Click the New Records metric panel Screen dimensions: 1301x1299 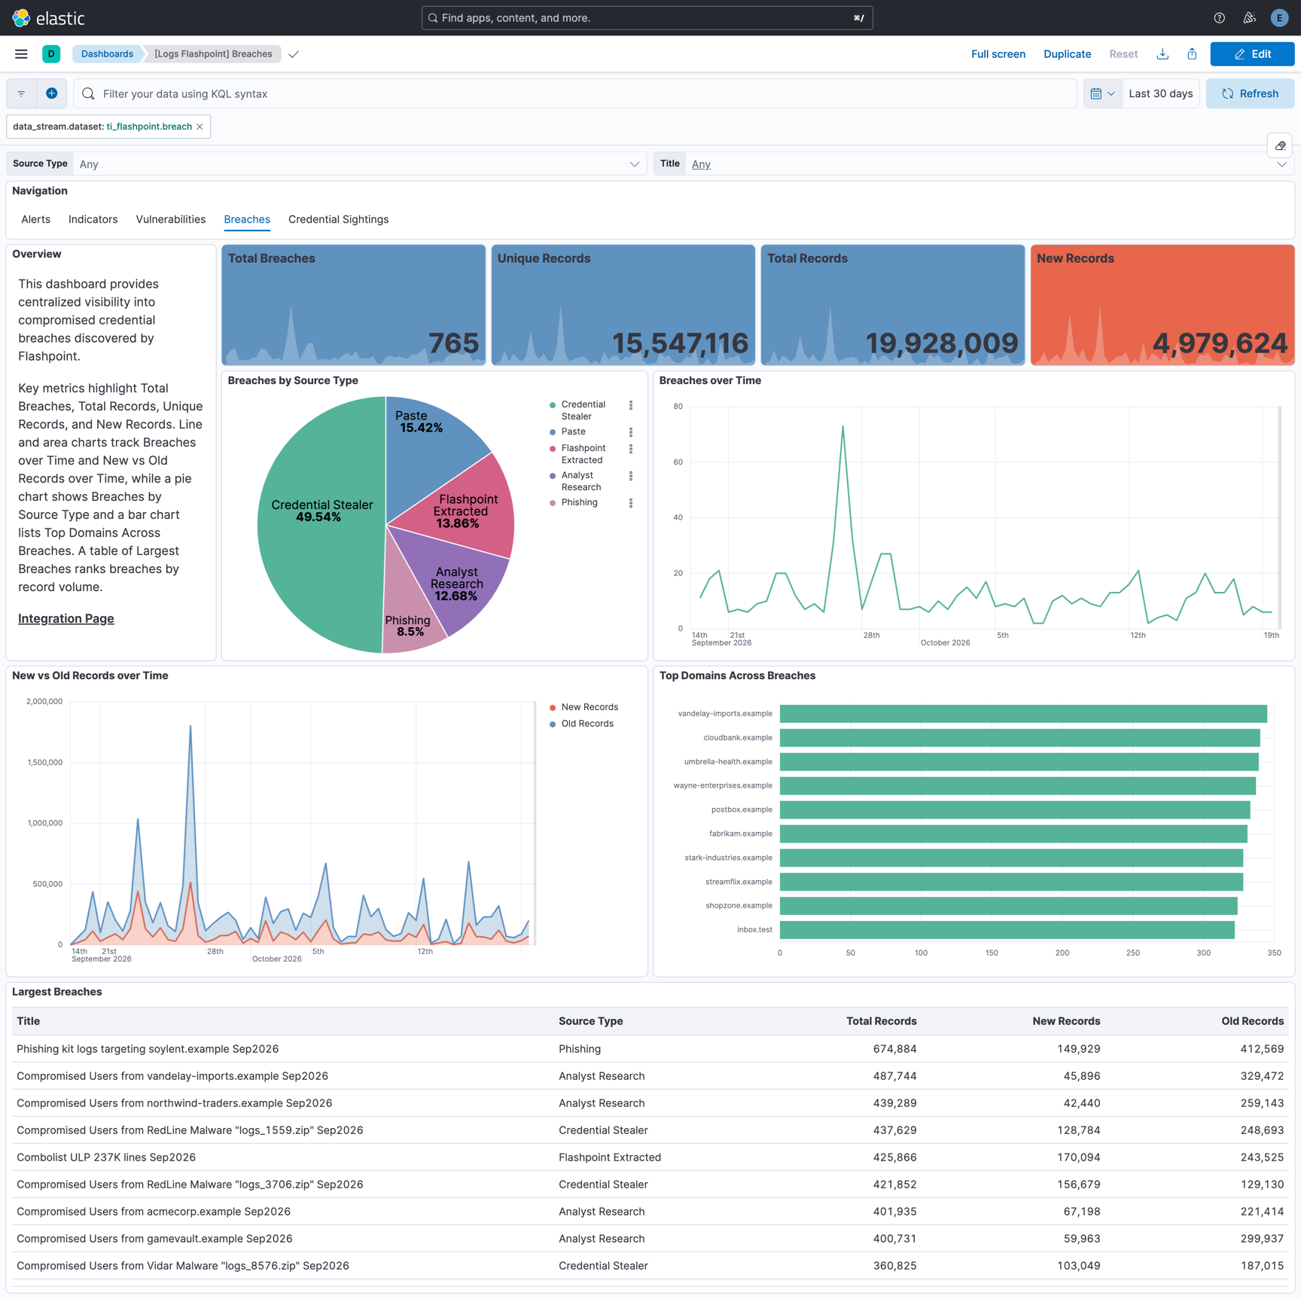[1162, 305]
